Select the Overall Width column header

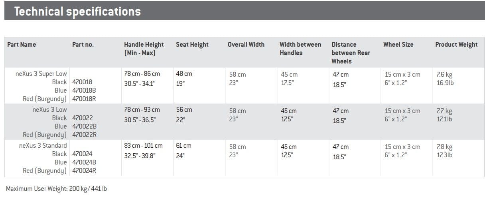[x=246, y=45]
